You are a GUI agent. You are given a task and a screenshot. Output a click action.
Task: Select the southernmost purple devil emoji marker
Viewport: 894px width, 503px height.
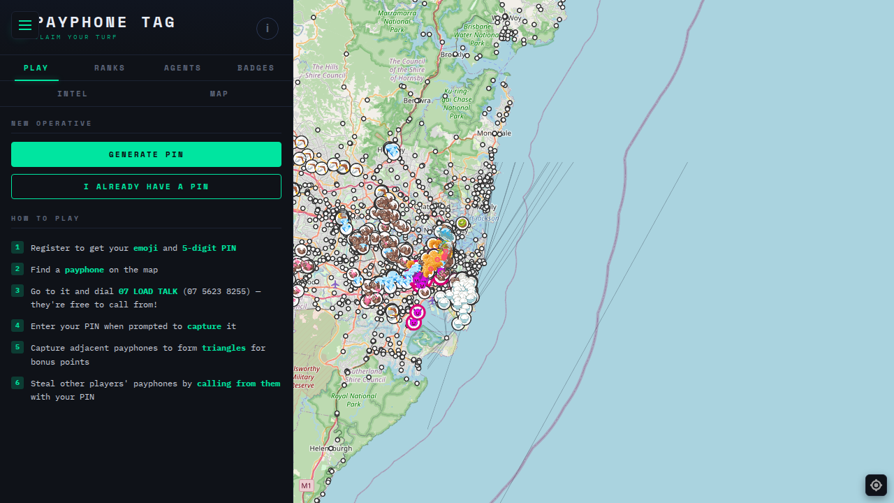pos(414,322)
